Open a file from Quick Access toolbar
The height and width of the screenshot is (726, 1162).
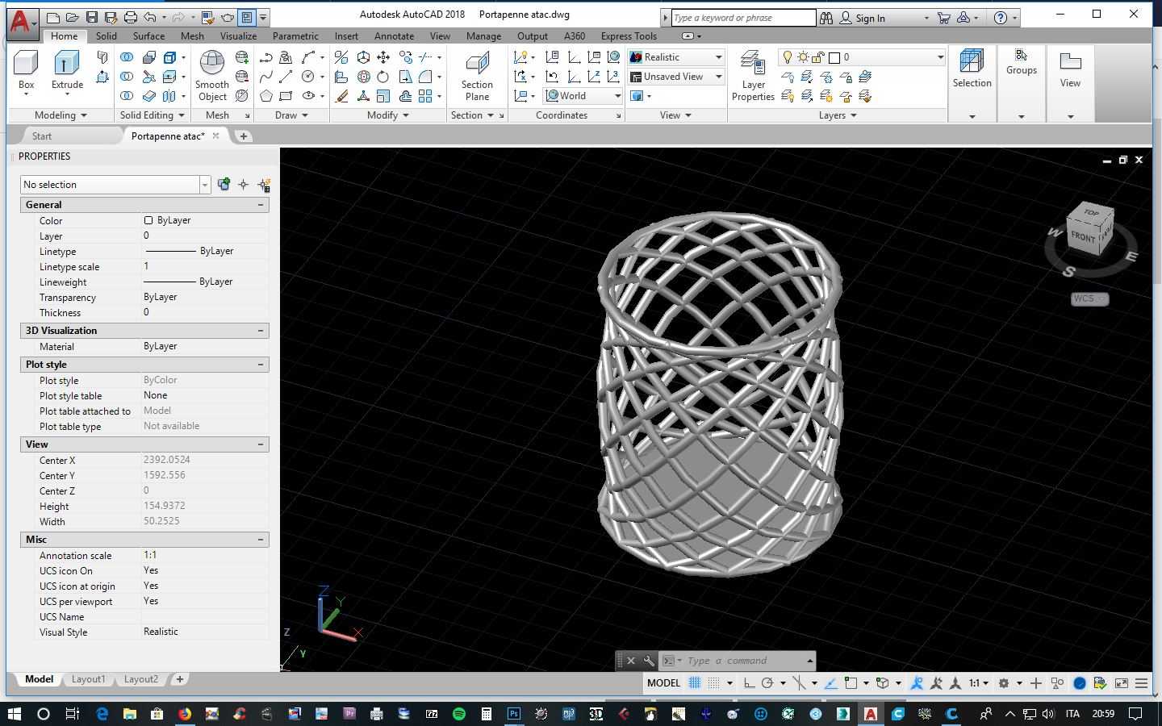click(x=72, y=17)
